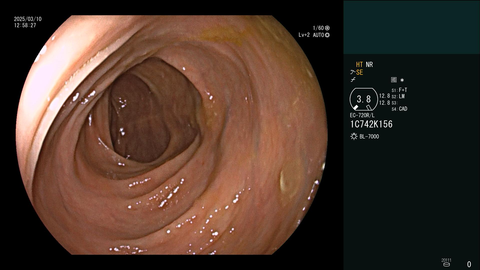Click the upper 12.8 diameter value
This screenshot has width=480, height=270.
click(x=384, y=96)
